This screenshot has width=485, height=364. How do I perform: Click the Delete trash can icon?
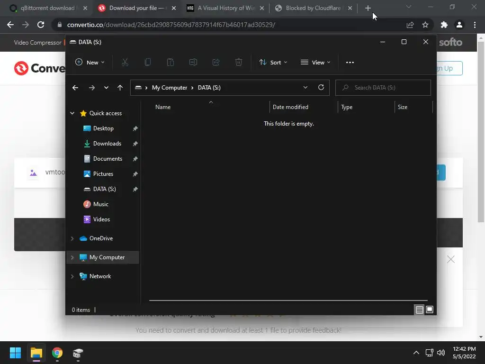coord(239,62)
